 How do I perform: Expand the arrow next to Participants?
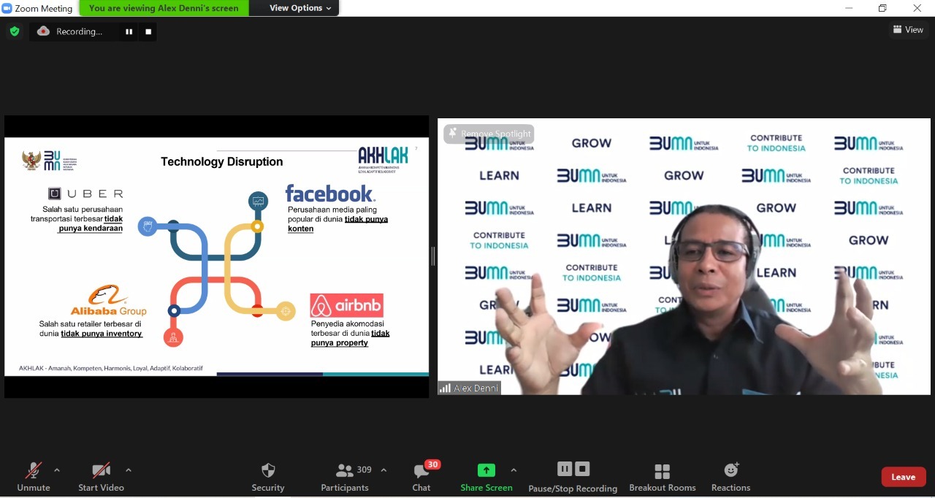383,470
